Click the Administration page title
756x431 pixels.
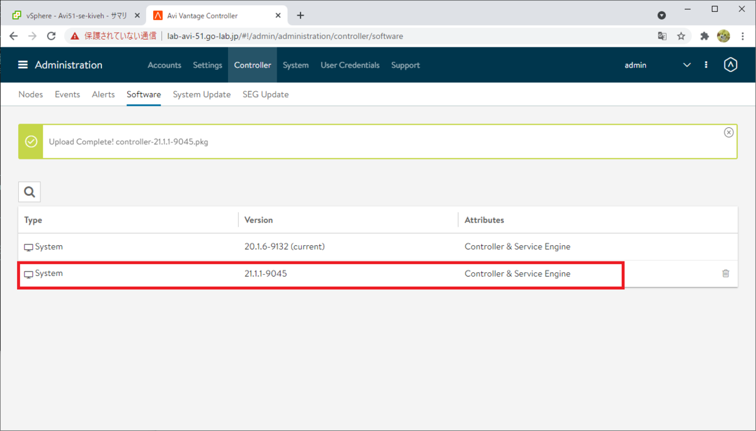(69, 65)
